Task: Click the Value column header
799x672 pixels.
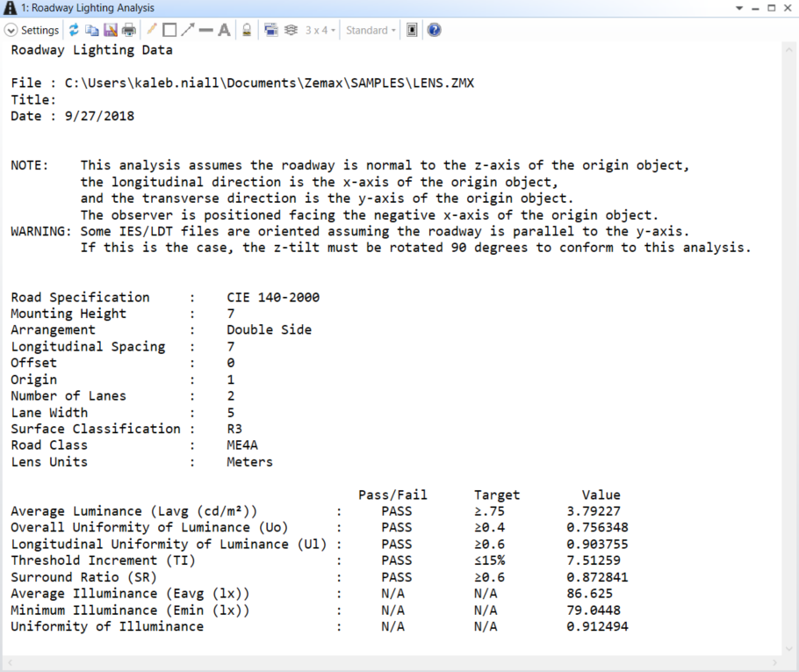Action: 601,495
